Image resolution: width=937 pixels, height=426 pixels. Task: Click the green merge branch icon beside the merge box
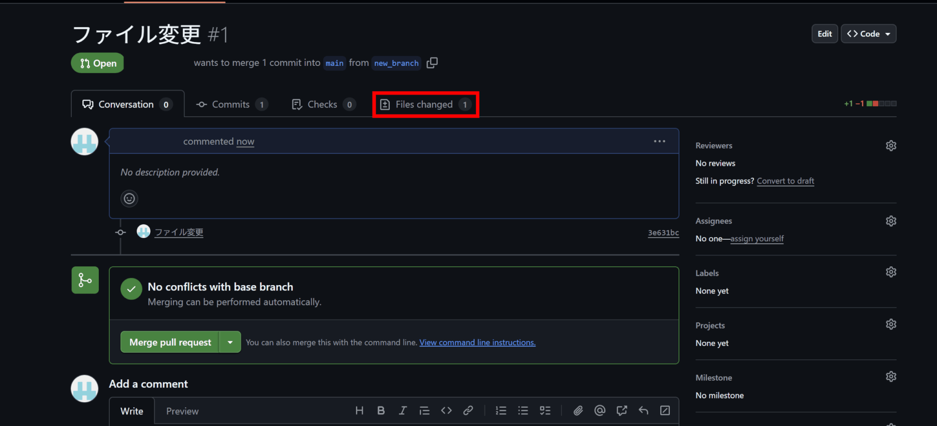point(85,280)
